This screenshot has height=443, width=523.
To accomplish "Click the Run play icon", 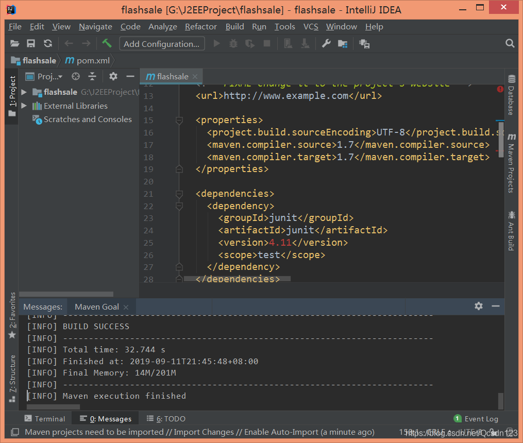I will [216, 44].
